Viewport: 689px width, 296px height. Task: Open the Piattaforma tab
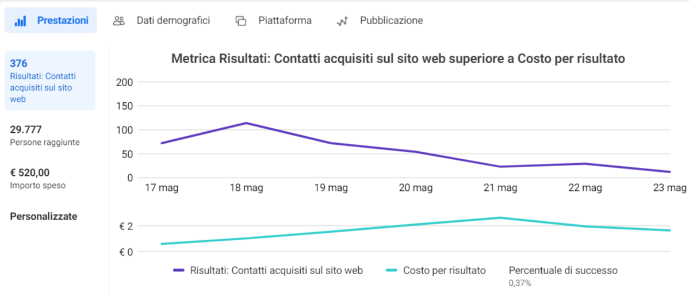pos(285,21)
